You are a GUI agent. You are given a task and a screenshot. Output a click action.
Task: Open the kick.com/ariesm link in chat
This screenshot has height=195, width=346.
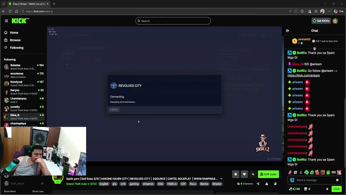click(304, 76)
